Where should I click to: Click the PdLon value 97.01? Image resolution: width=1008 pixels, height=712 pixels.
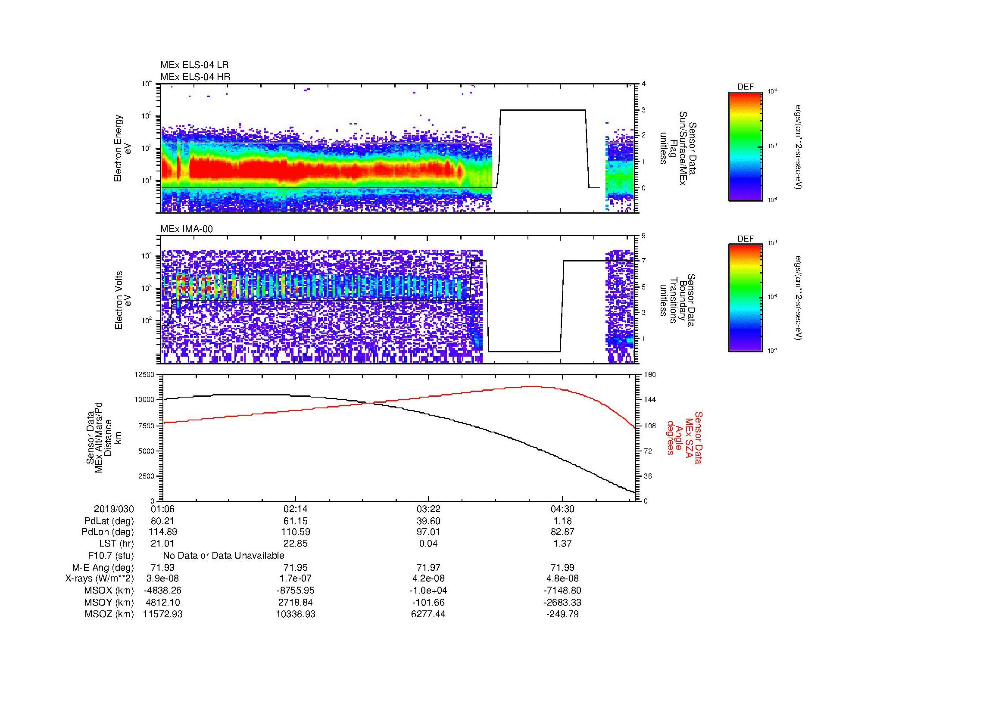pos(428,532)
